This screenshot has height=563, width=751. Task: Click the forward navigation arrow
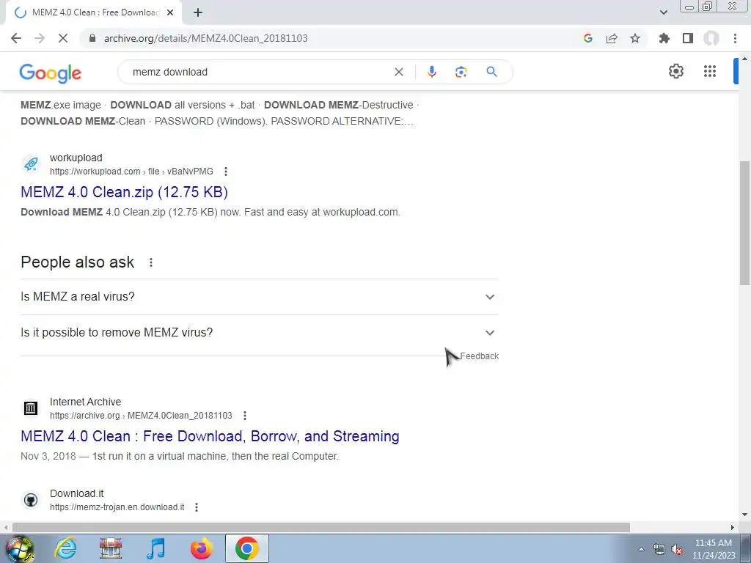click(x=40, y=38)
